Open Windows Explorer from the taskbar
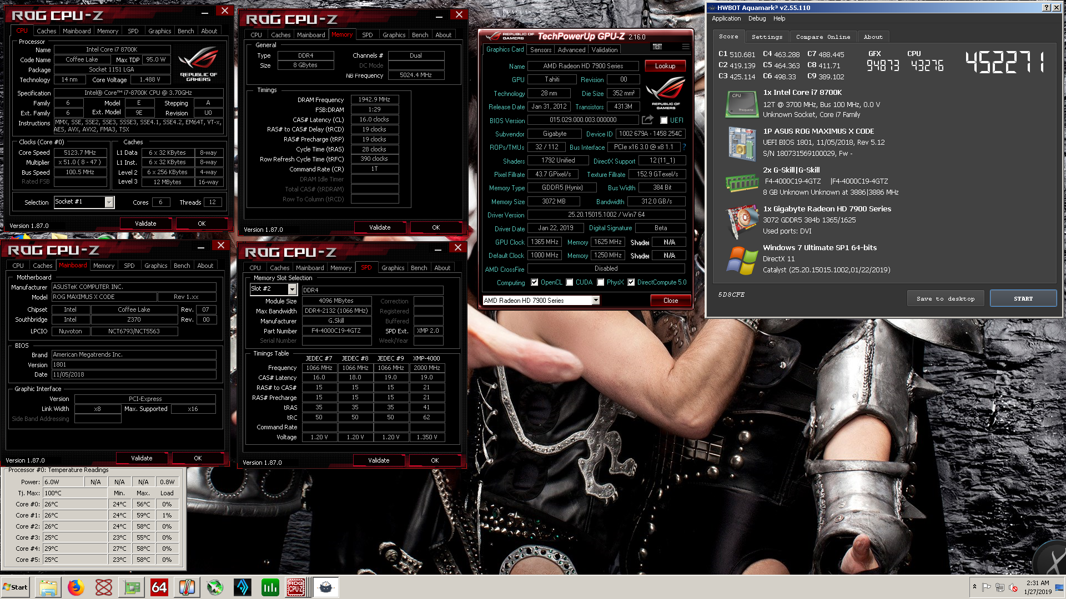 pyautogui.click(x=48, y=587)
